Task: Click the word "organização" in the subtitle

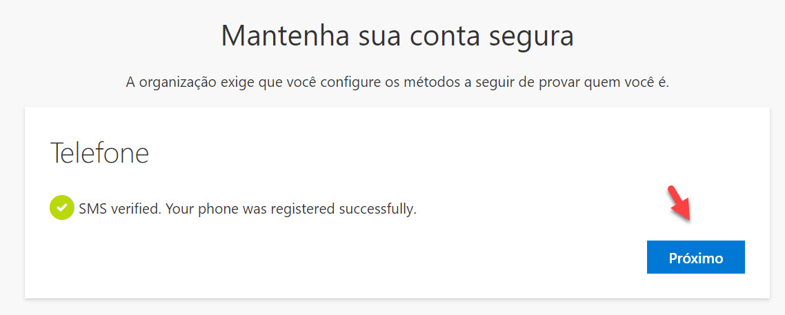Action: tap(175, 83)
